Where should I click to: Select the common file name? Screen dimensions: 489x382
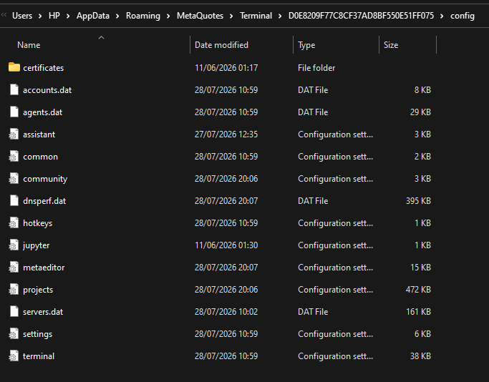click(x=40, y=157)
